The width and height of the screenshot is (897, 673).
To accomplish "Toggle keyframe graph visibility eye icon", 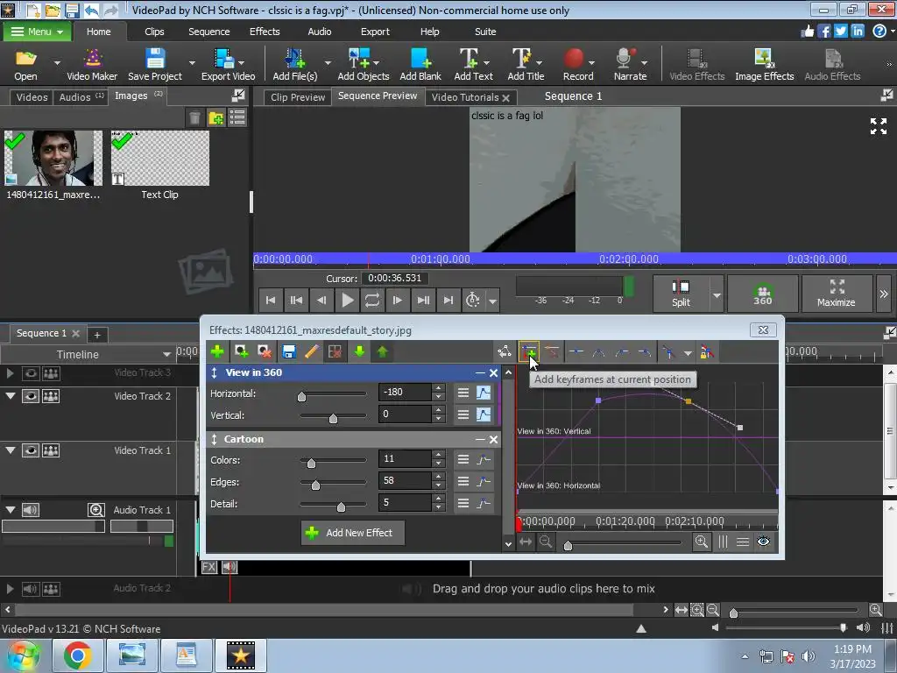I will pos(764,542).
